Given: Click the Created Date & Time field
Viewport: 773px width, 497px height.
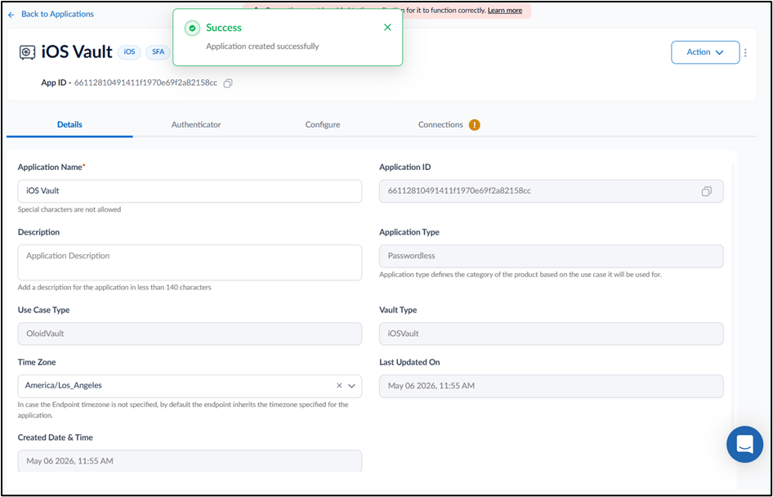Looking at the screenshot, I should pyautogui.click(x=190, y=461).
